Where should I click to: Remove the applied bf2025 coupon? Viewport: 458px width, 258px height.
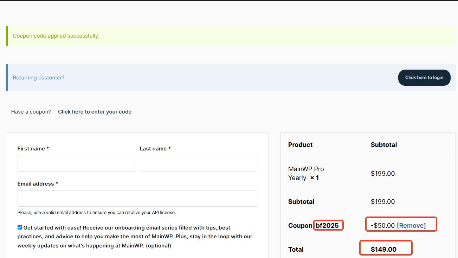click(x=411, y=226)
